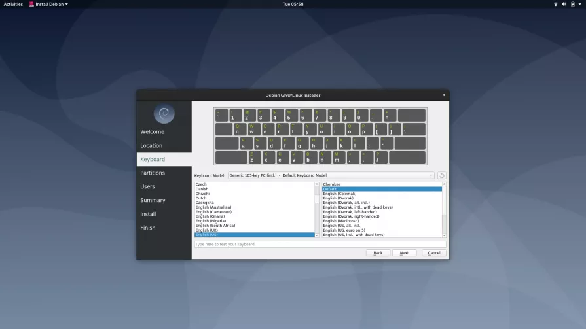Select English (Dvorak, alt. intl.) variant
This screenshot has height=329, width=586.
[x=382, y=203]
